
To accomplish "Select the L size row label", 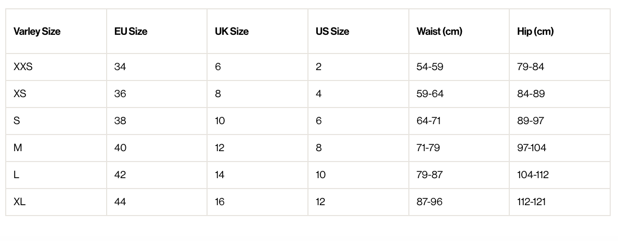I will tap(16, 175).
